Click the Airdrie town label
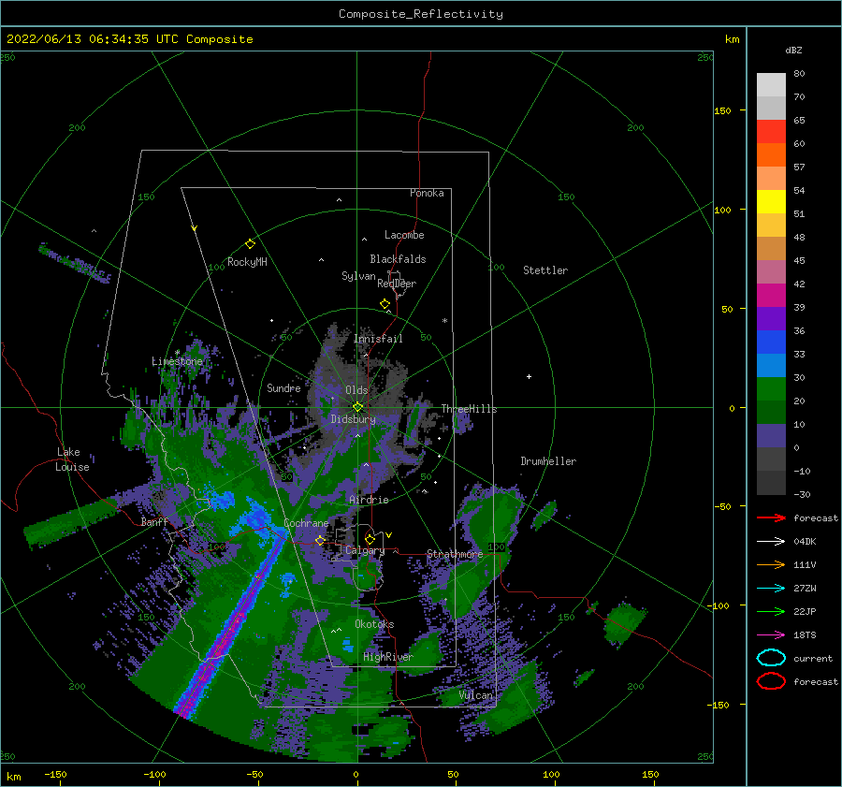This screenshot has height=787, width=842. [369, 500]
